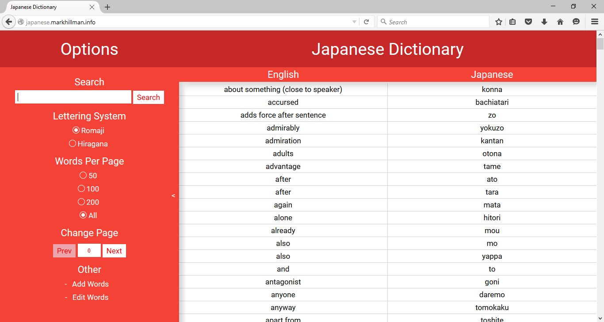Viewport: 604px width, 322px height.
Task: Click the 'admiration' word
Action: (x=283, y=141)
